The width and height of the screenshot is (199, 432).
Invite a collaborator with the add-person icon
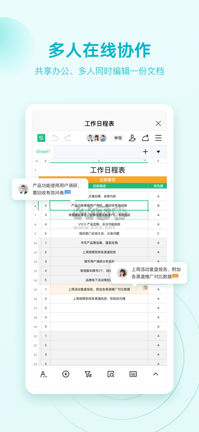point(133,138)
